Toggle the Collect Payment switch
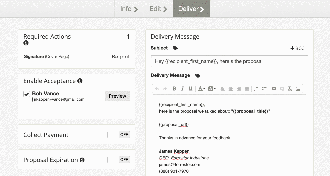This screenshot has height=176, width=330. (x=118, y=135)
